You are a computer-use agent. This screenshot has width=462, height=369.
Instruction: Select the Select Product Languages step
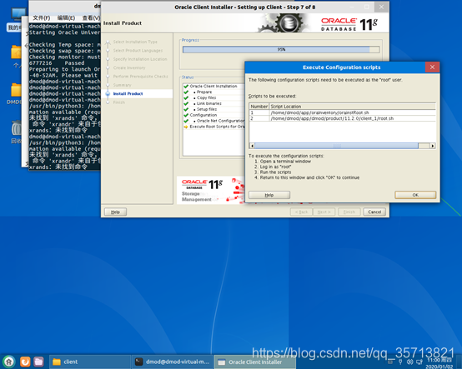click(138, 51)
